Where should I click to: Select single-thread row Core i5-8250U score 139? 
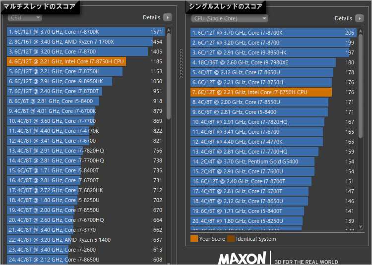273,221
